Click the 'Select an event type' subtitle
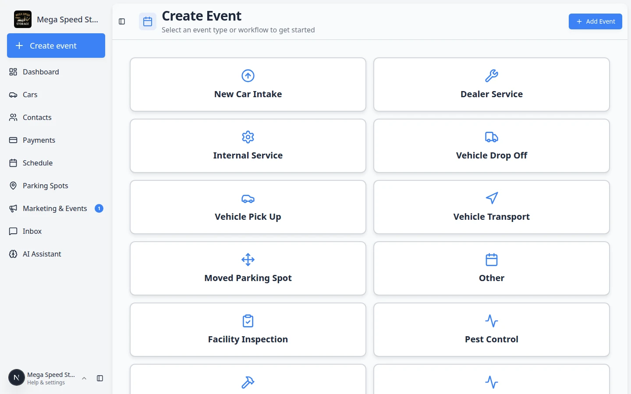Image resolution: width=631 pixels, height=394 pixels. [x=238, y=30]
